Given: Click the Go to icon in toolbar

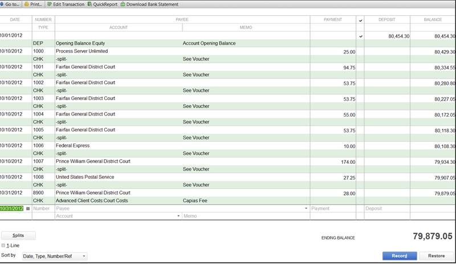Looking at the screenshot, I should [3, 4].
